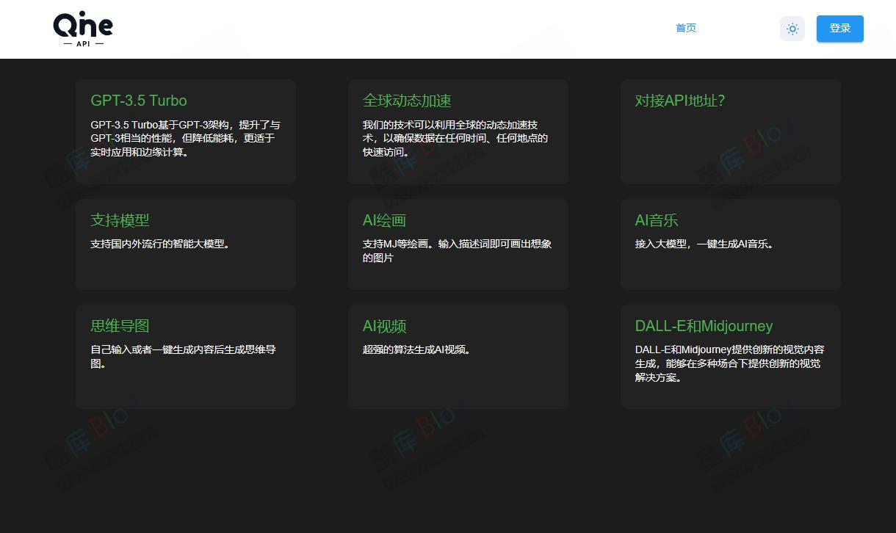Open the GPT-3.5 Turbo card title
Image resolution: width=896 pixels, height=533 pixels.
139,101
